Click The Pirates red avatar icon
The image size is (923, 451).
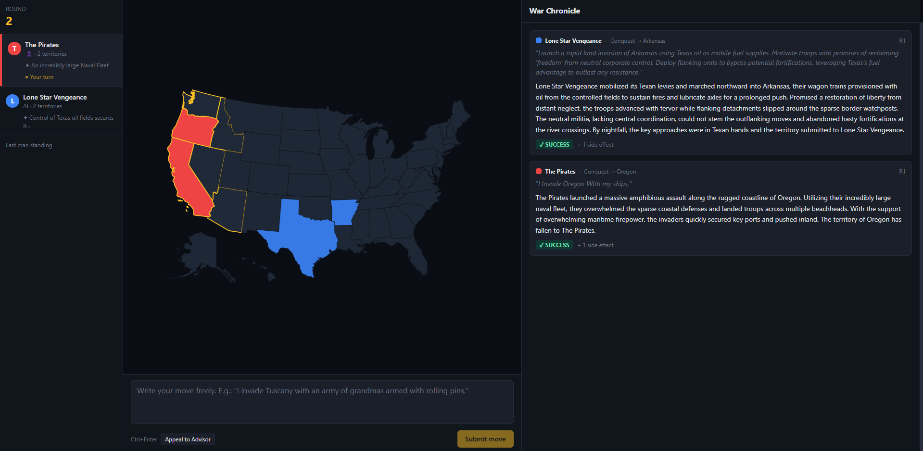[14, 48]
